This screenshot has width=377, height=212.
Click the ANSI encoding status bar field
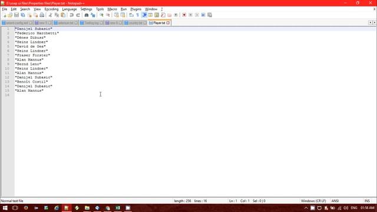point(335,201)
